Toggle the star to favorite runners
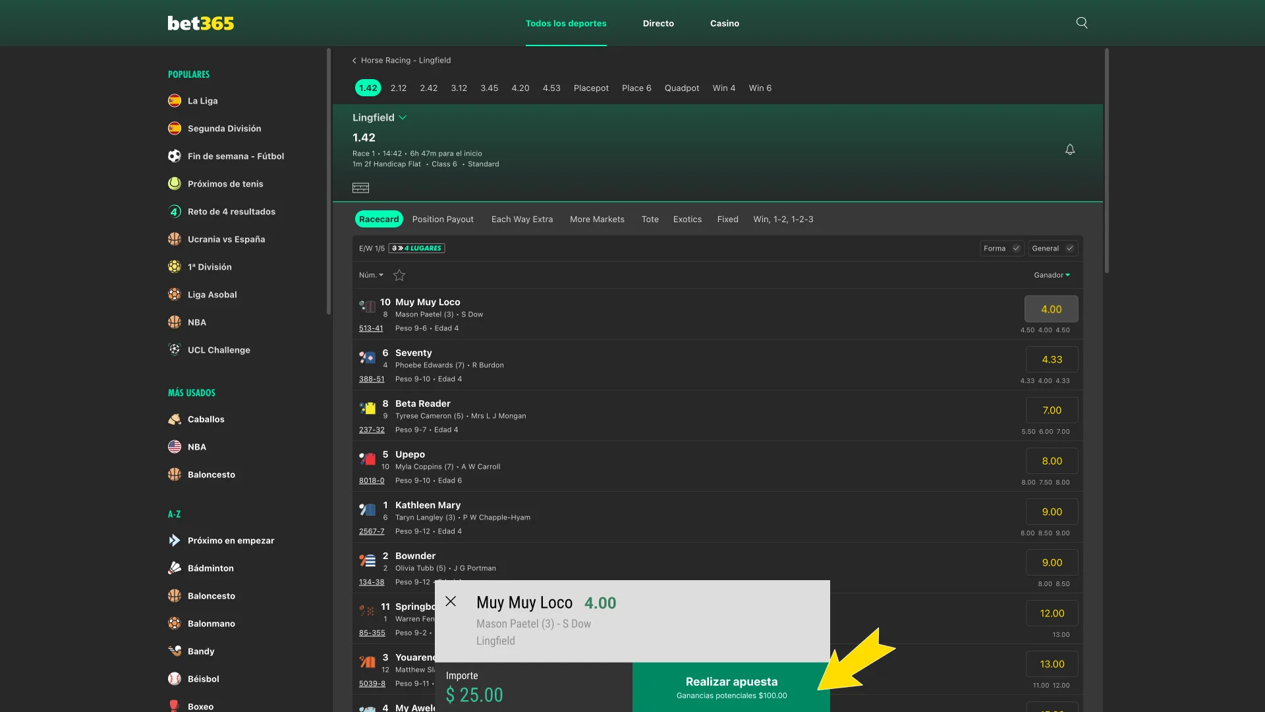 pos(399,276)
